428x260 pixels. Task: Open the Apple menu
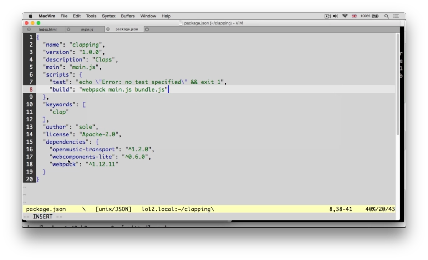[x=31, y=16]
